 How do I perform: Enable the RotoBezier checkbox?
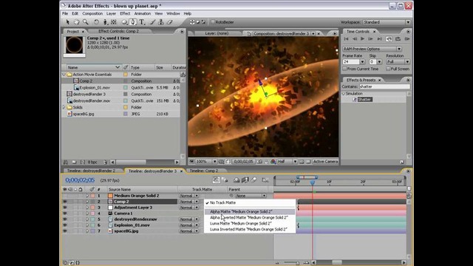tap(213, 22)
